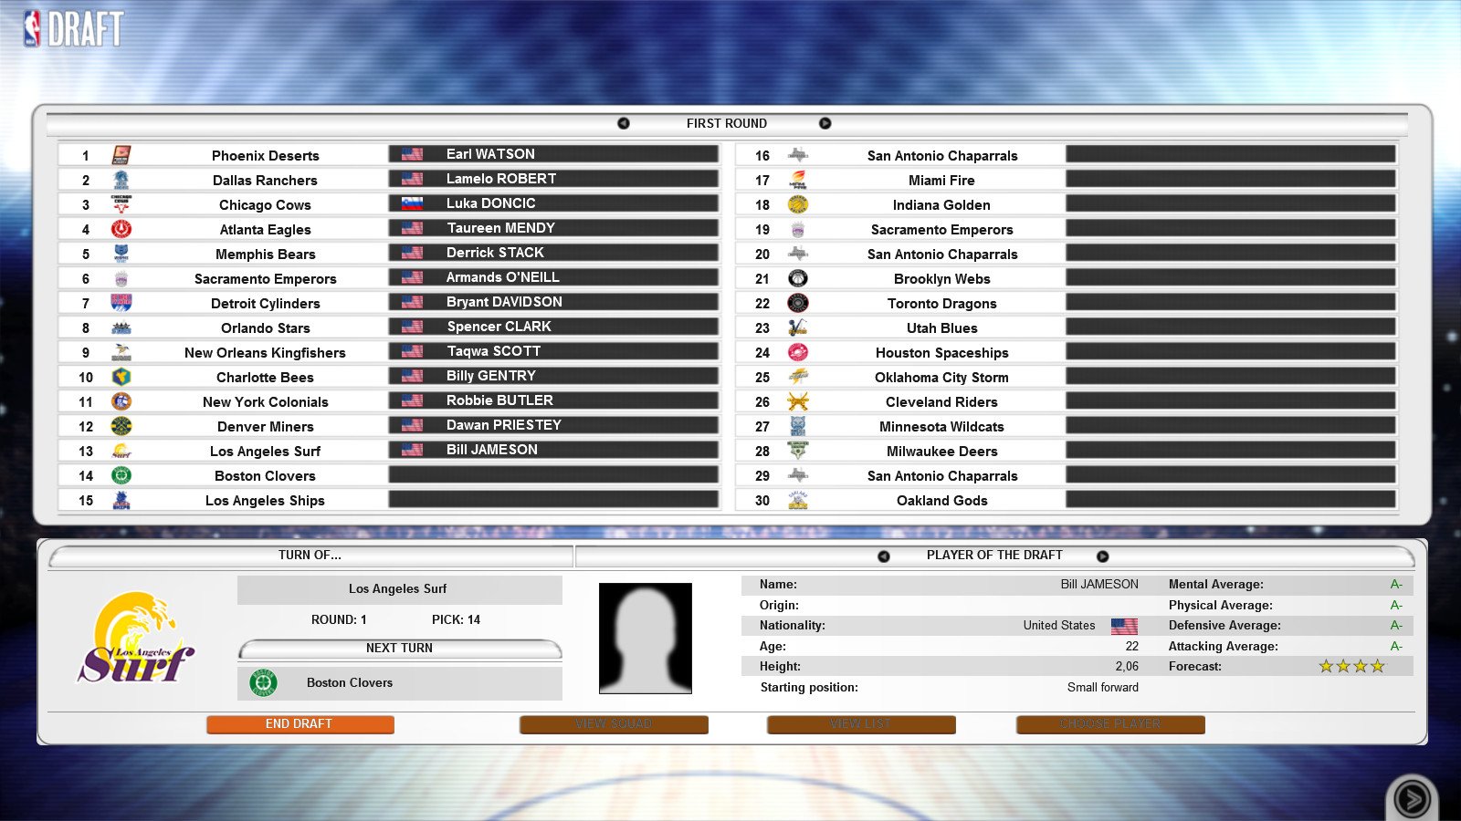This screenshot has width=1461, height=821.
Task: Click the previous round arrow beside FIRST ROUND
Action: point(624,123)
